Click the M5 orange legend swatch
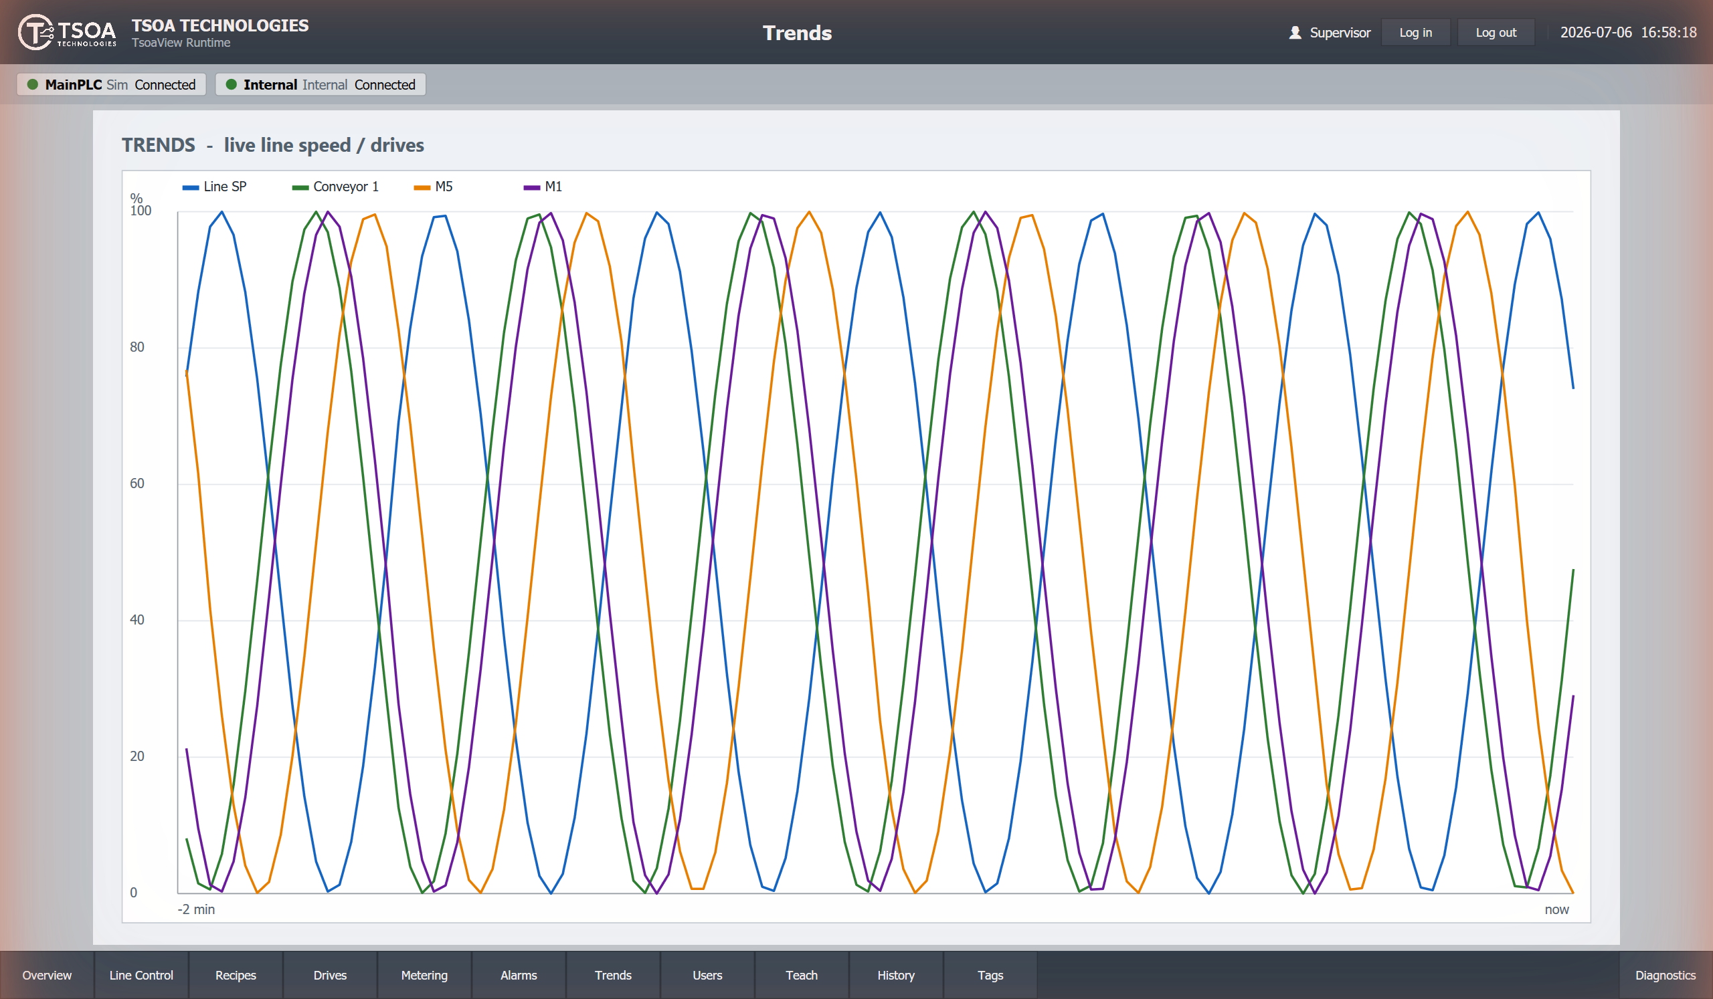 [422, 187]
